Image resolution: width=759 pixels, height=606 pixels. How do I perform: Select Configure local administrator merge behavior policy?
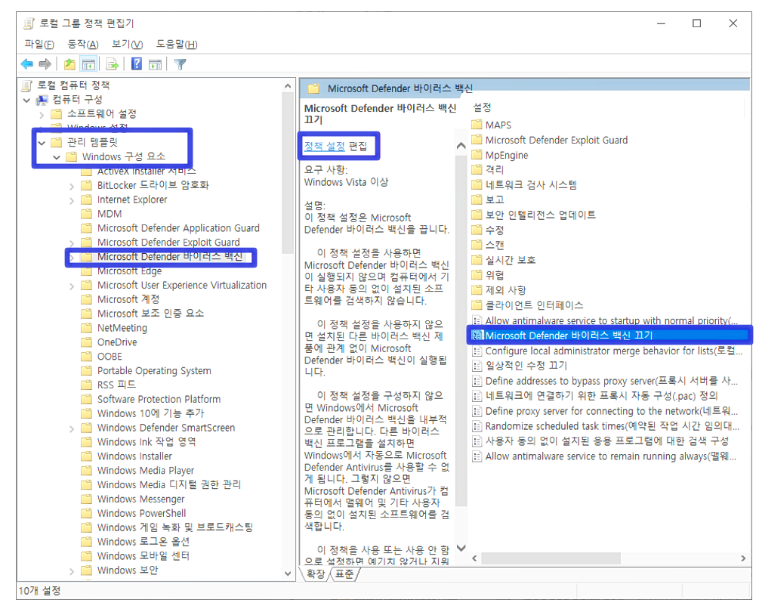click(607, 351)
